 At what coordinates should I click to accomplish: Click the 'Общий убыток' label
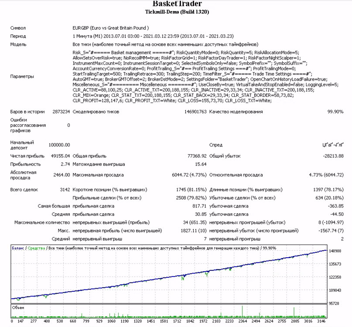click(x=225, y=156)
